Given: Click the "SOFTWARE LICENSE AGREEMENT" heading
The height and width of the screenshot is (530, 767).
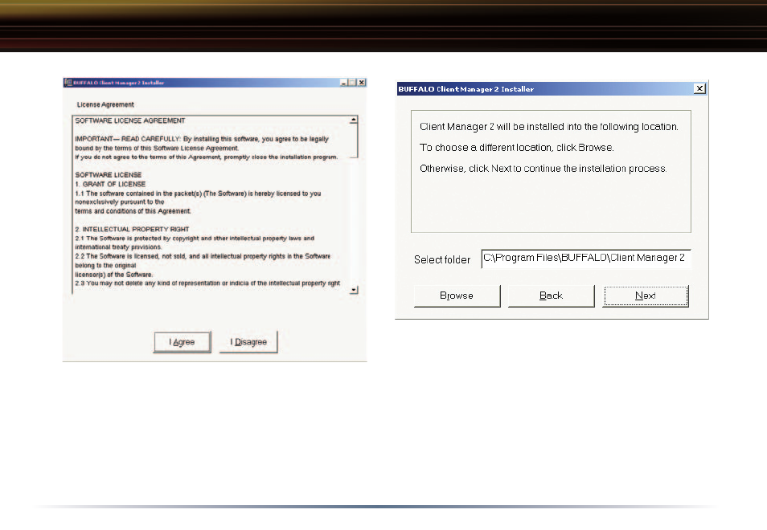Looking at the screenshot, I should pos(130,120).
